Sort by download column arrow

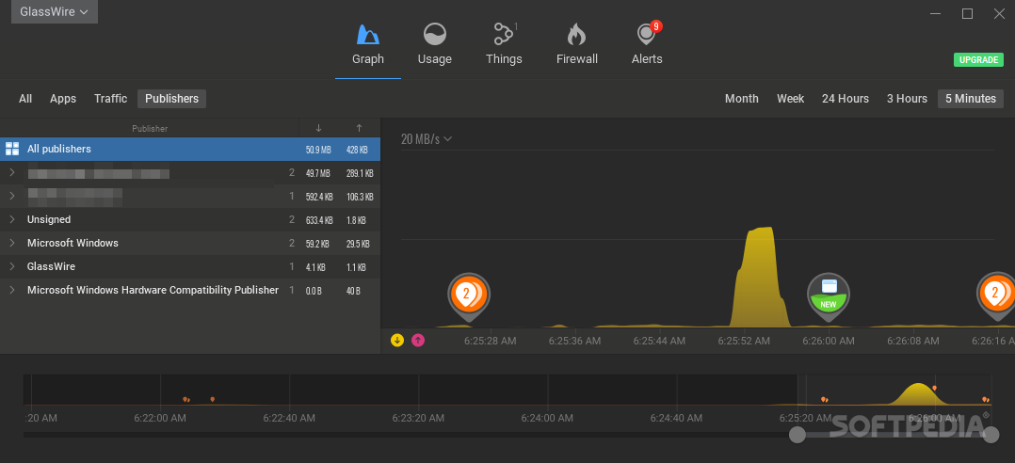point(318,128)
